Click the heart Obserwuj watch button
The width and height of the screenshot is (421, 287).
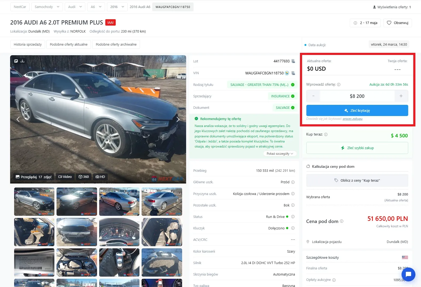coord(398,23)
